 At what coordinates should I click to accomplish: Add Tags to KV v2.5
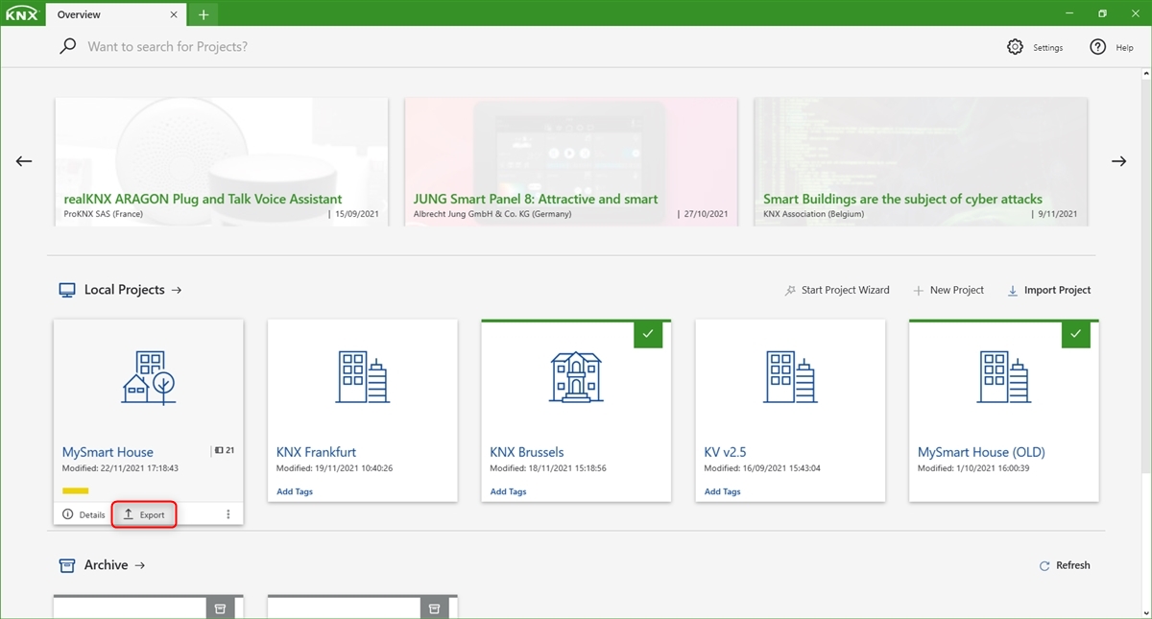[x=723, y=491]
